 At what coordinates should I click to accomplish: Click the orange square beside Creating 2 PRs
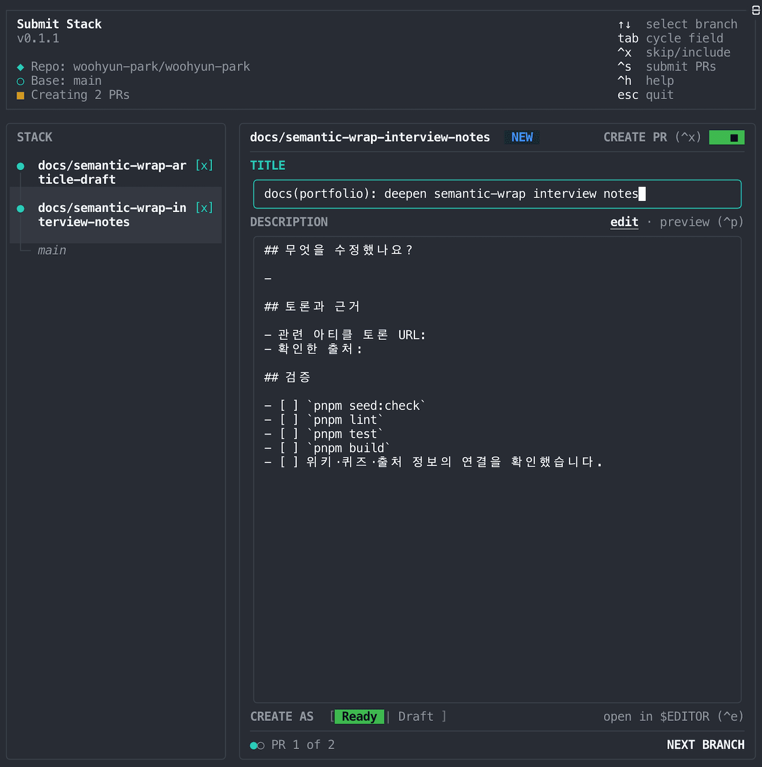(x=20, y=96)
